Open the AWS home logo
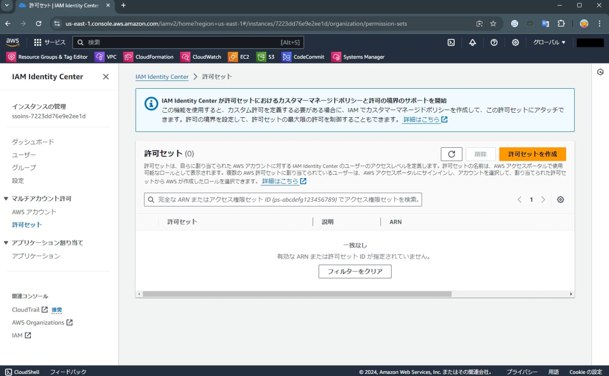Viewport: 609px width, 376px height. tap(13, 42)
